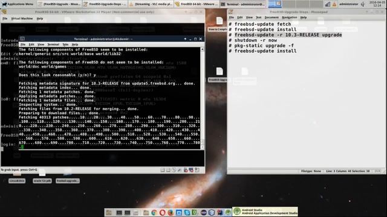The image size is (387, 217).
Task: Open Tabs menu in the Terminal window
Action: [65, 45]
